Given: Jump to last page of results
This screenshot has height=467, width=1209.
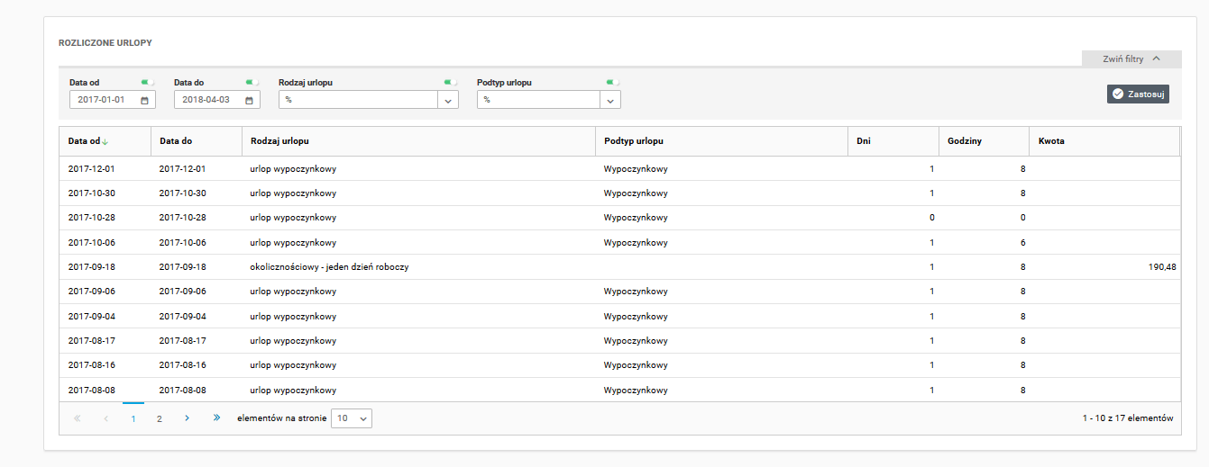Looking at the screenshot, I should 216,418.
